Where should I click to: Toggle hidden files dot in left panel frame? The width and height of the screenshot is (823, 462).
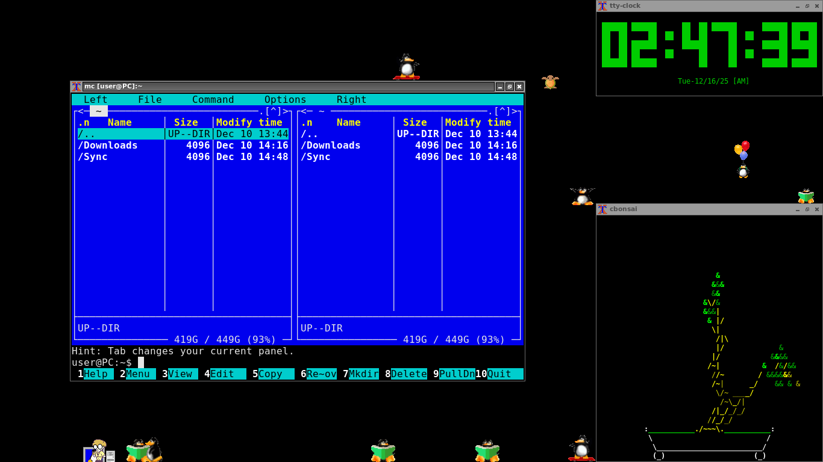coord(261,111)
